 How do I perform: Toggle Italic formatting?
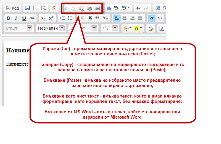coord(16,18)
